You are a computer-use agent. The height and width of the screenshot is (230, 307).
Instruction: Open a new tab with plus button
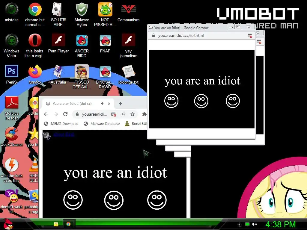click(121, 104)
